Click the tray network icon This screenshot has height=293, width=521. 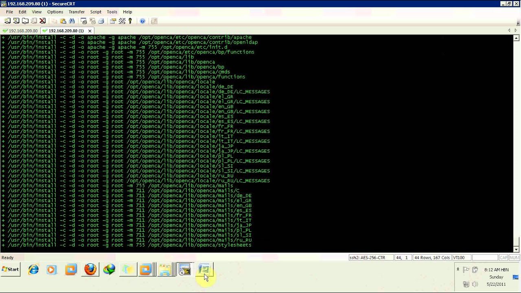(466, 284)
